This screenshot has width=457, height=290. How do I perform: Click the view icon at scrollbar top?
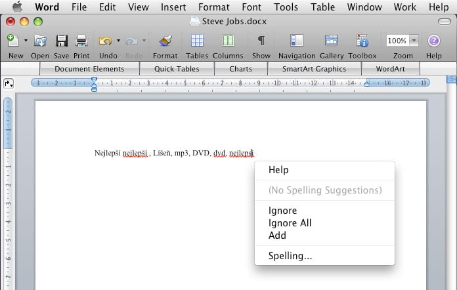tap(452, 79)
